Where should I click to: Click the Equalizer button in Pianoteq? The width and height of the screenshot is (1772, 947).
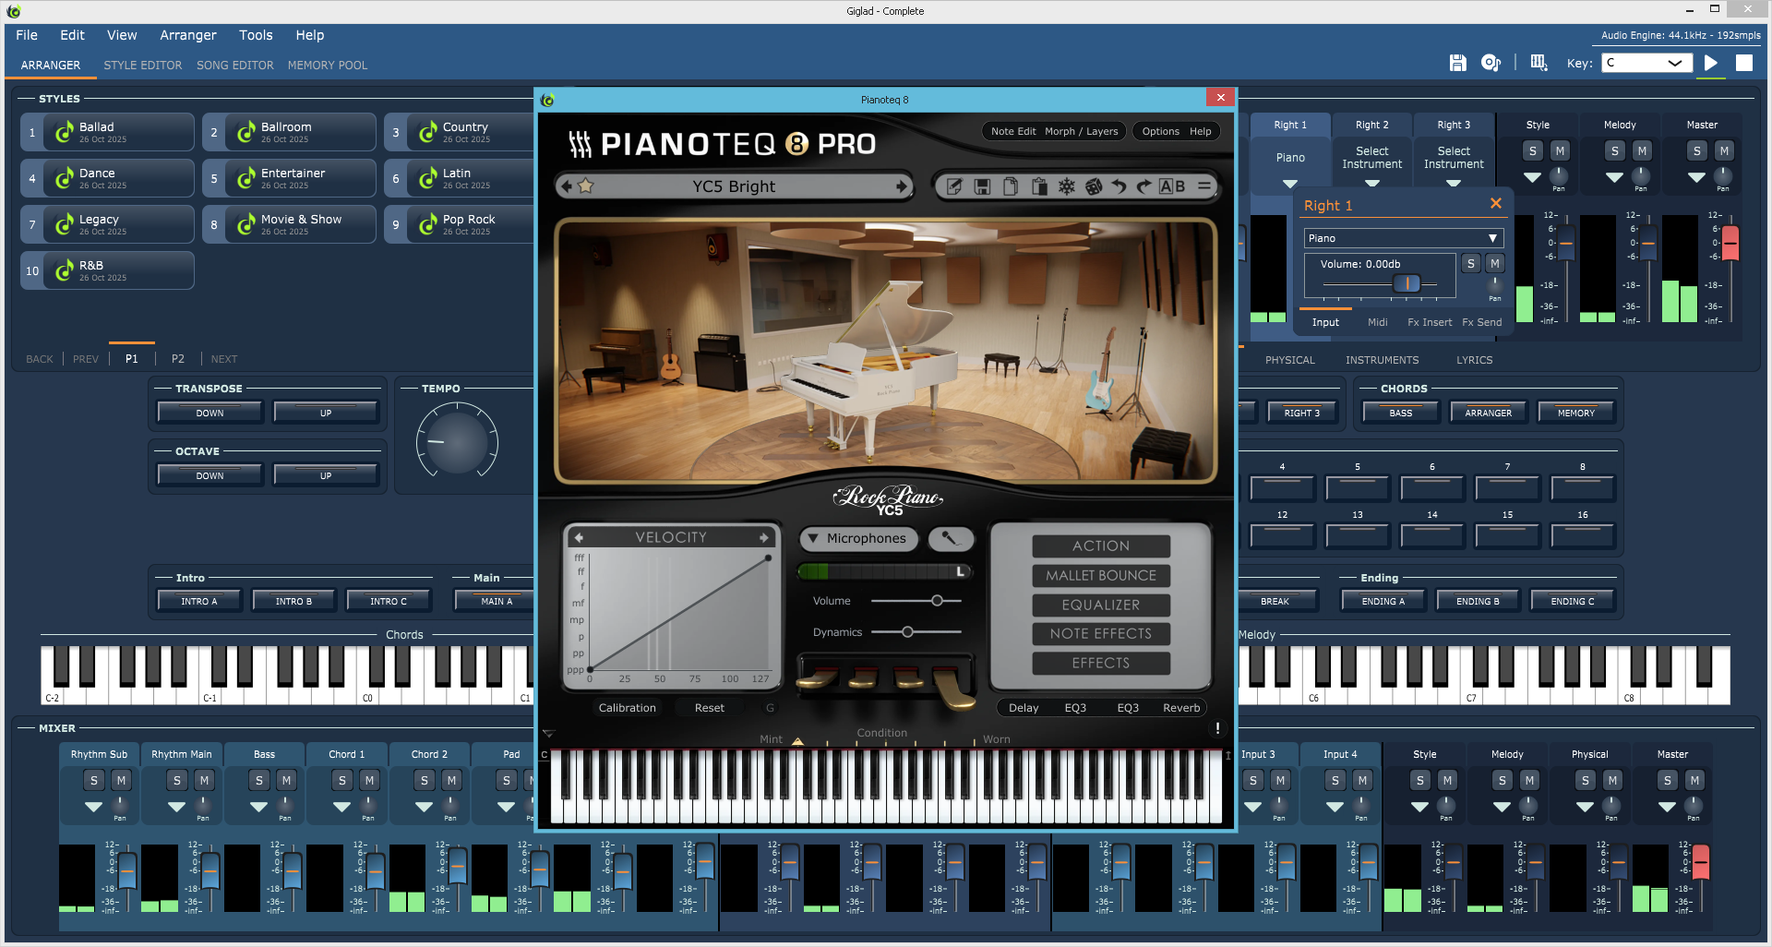1100,605
